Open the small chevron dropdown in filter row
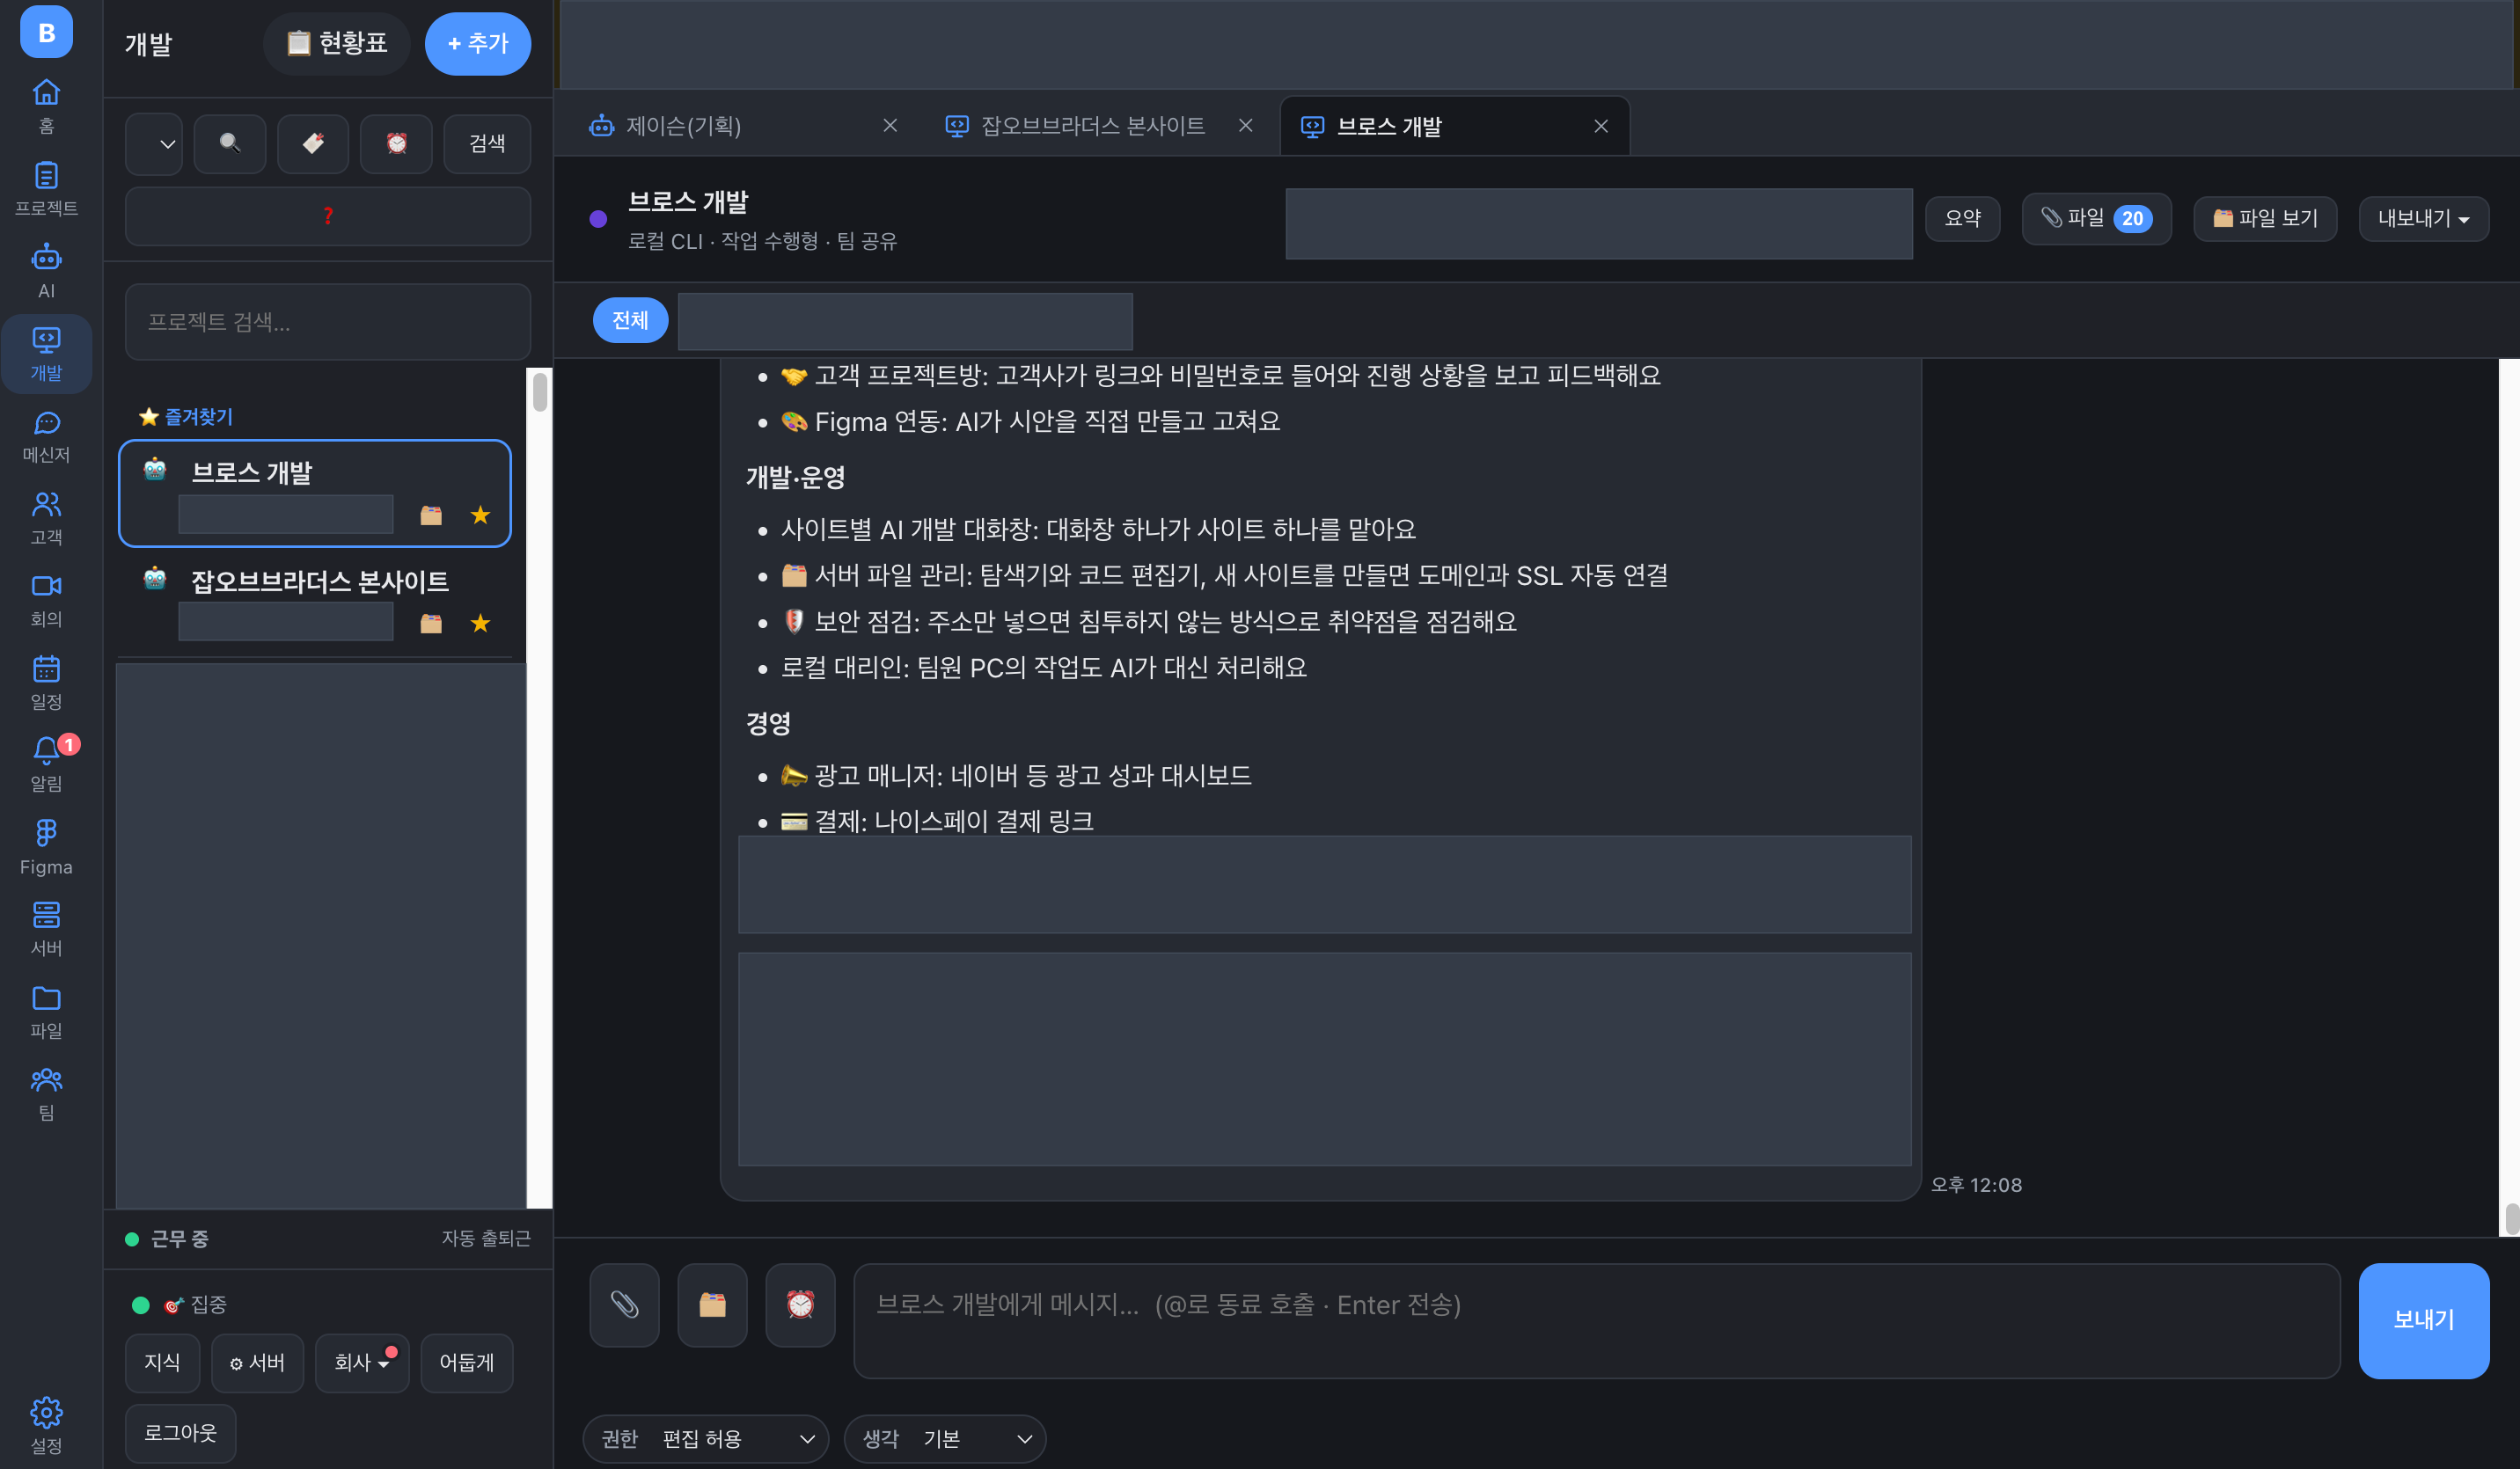This screenshot has height=1469, width=2520. (x=154, y=143)
